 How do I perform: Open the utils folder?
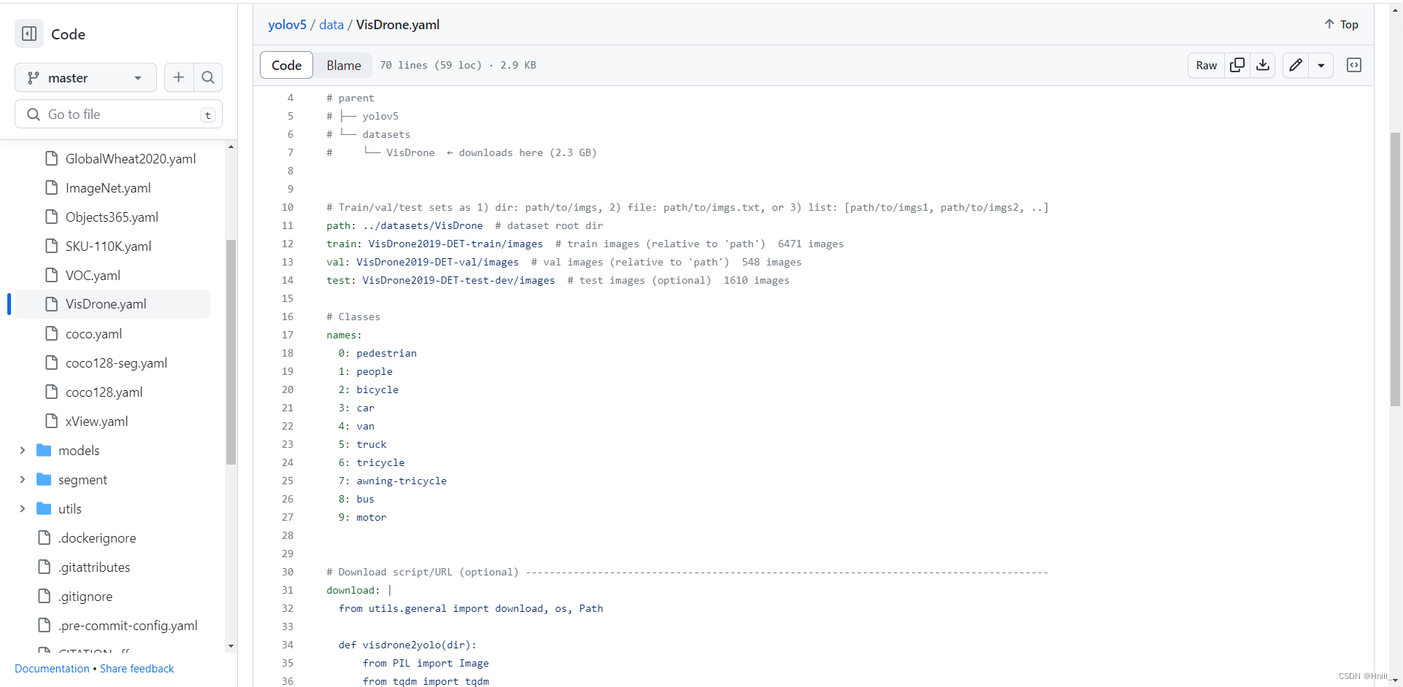click(70, 508)
